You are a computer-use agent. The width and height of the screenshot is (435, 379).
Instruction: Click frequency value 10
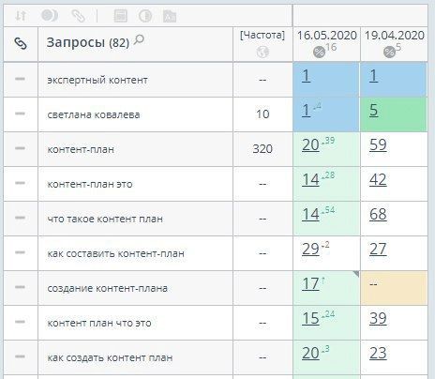tap(262, 114)
